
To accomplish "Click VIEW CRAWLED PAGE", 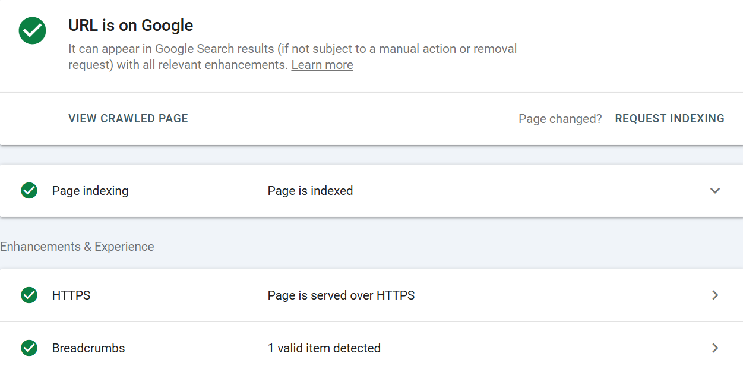I will [x=128, y=118].
